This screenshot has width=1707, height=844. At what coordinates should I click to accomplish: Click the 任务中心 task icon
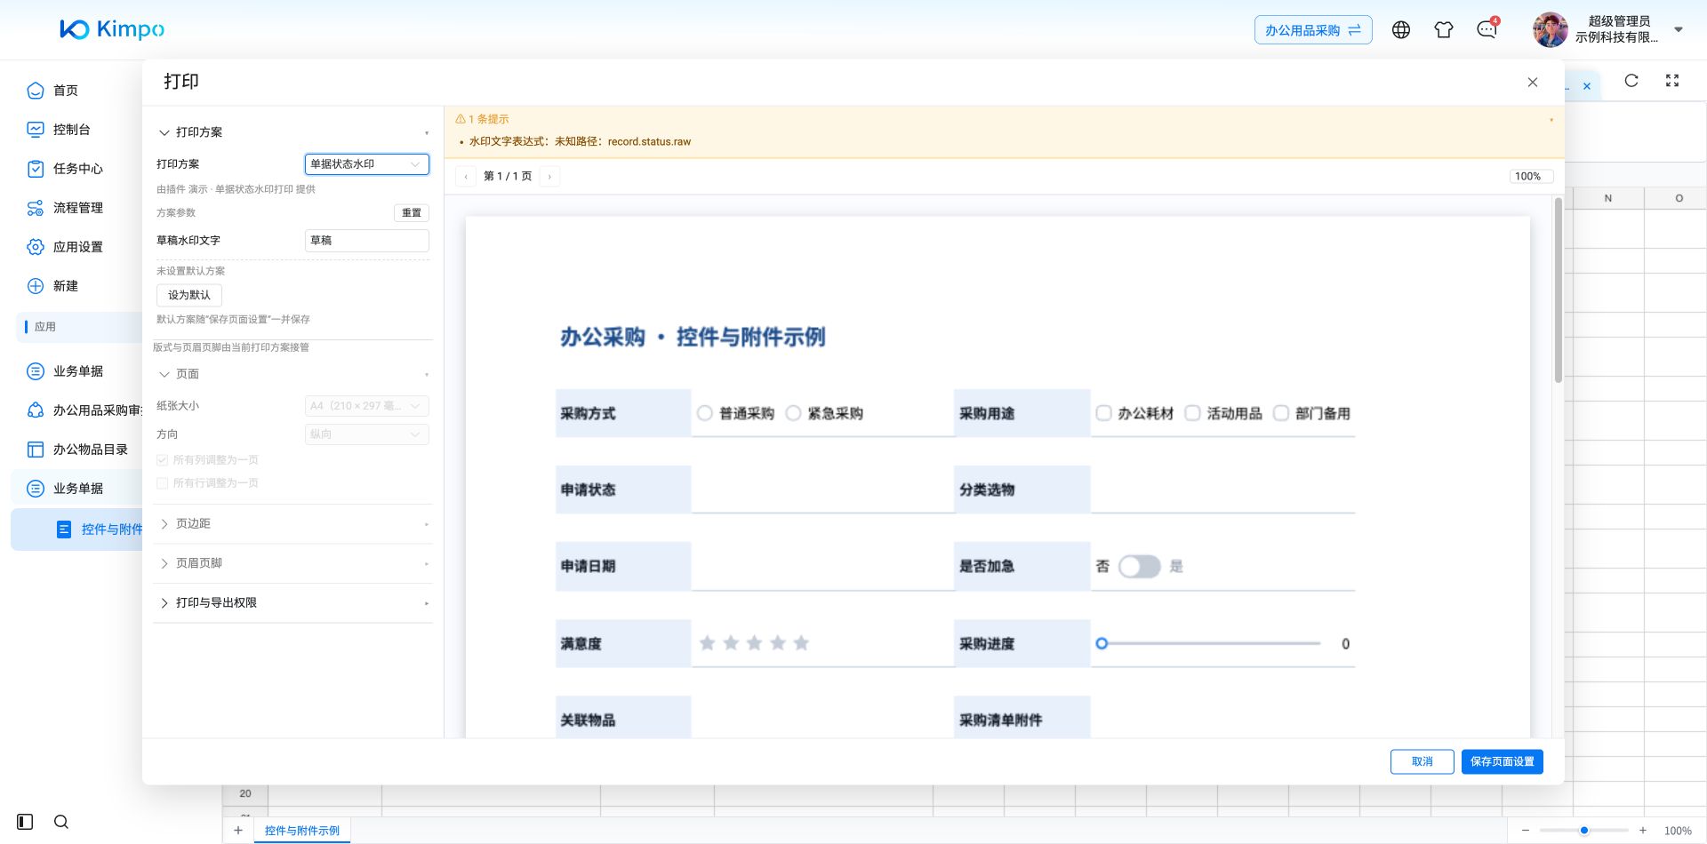pos(36,169)
